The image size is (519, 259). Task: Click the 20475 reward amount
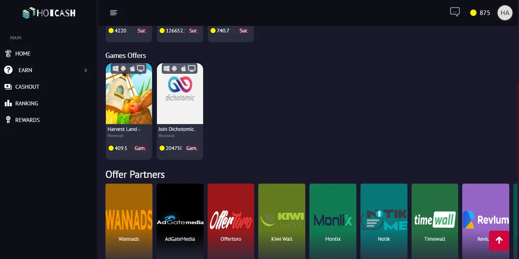[174, 148]
